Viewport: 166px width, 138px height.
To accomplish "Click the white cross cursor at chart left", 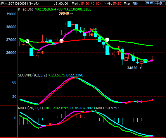I will (x=20, y=43).
